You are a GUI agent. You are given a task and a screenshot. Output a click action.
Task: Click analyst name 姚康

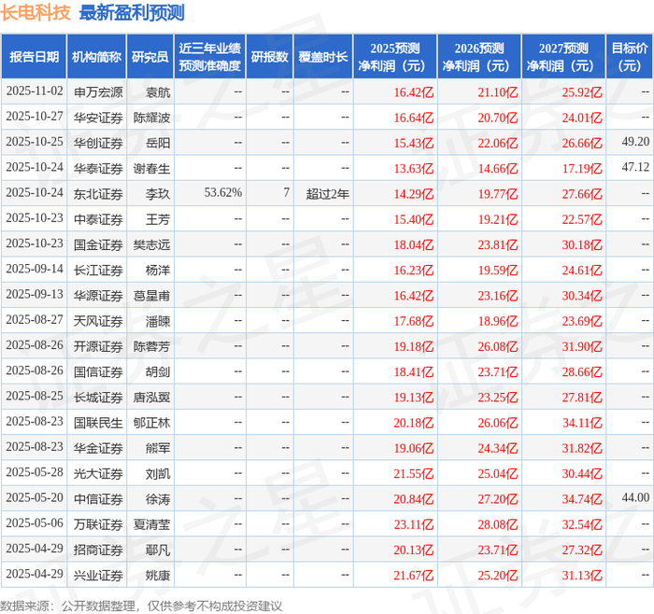[x=158, y=575]
